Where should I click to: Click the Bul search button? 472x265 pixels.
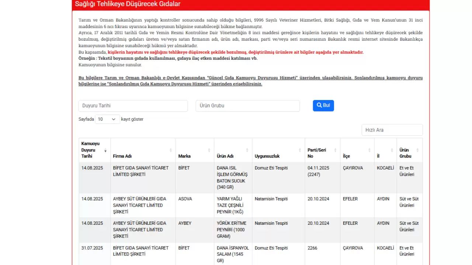pos(323,106)
